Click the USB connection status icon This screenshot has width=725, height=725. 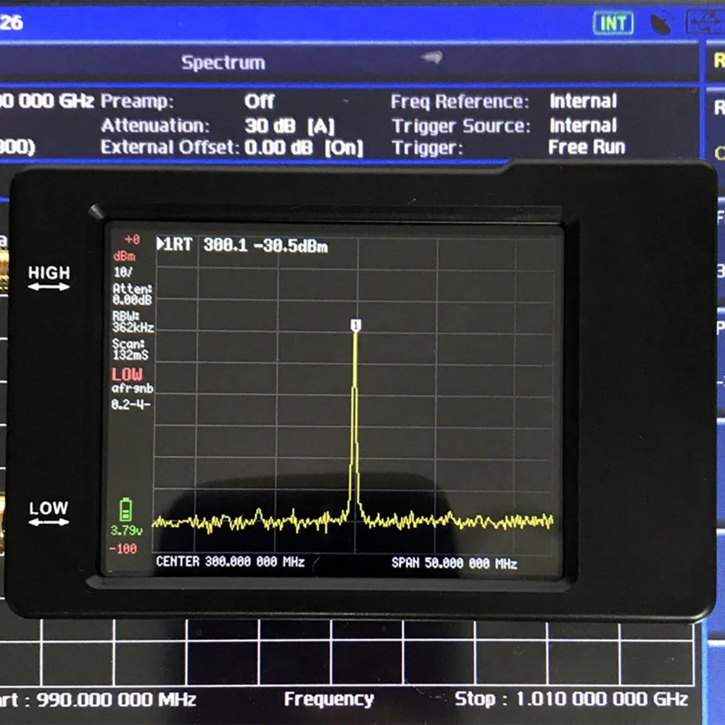click(705, 23)
